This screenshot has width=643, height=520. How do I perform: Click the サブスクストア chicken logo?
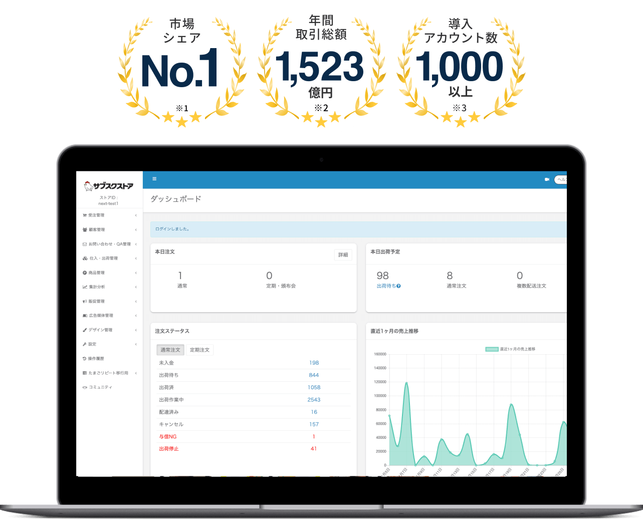click(x=109, y=186)
